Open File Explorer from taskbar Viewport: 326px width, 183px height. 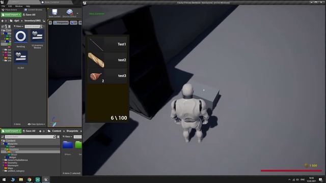(x=21, y=179)
